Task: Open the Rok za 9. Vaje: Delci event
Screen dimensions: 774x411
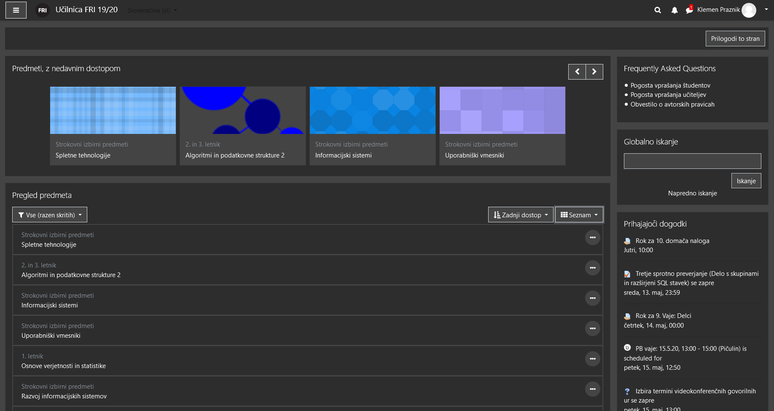Action: [x=664, y=316]
